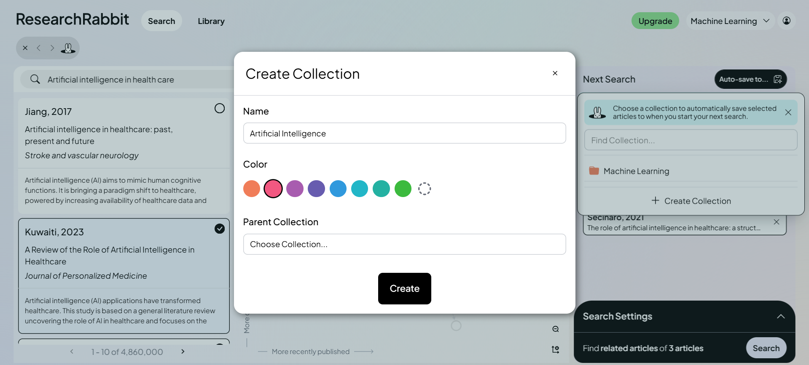Click the magnifier icon in search box

pyautogui.click(x=35, y=79)
